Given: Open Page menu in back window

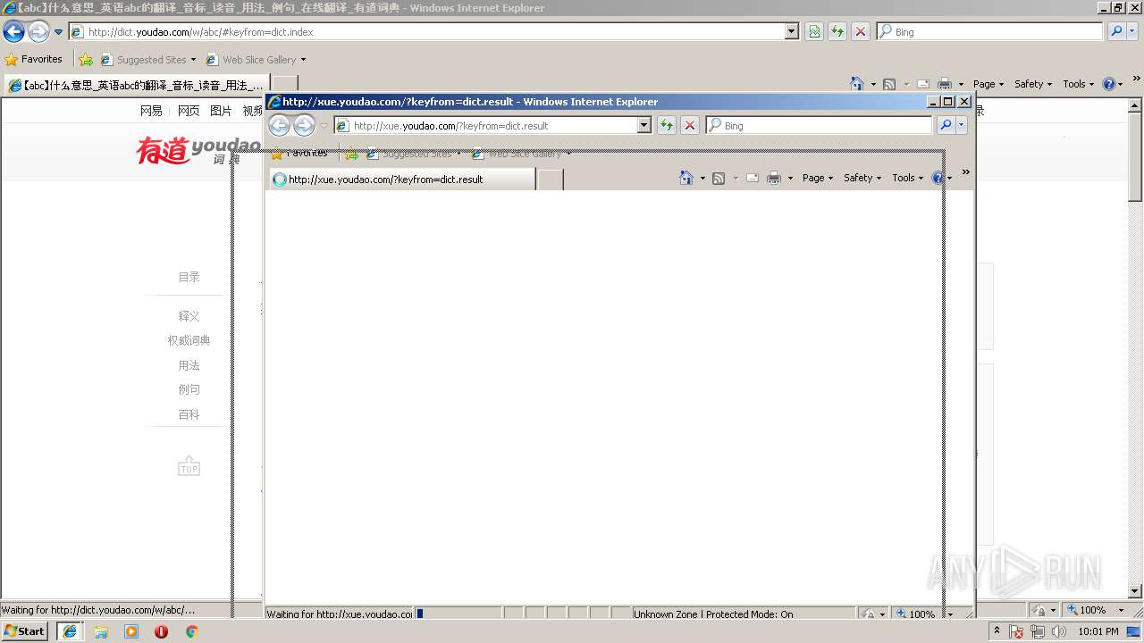Looking at the screenshot, I should 988,84.
